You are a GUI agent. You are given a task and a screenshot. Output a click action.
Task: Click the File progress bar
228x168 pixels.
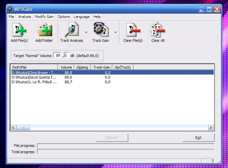126,146
